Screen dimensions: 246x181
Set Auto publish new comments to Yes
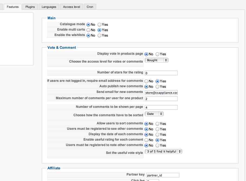[x=157, y=87]
